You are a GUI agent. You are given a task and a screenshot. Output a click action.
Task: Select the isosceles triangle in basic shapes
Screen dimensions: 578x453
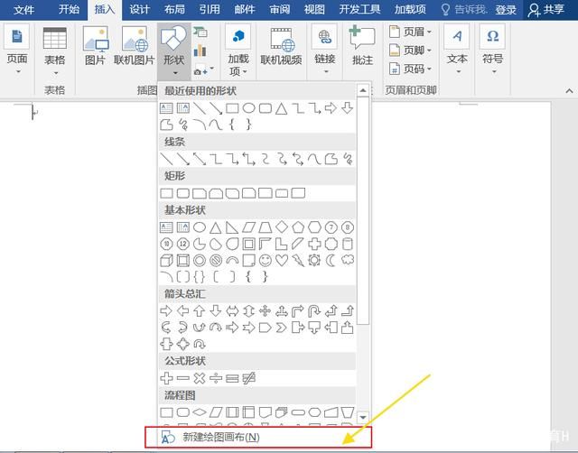point(216,227)
